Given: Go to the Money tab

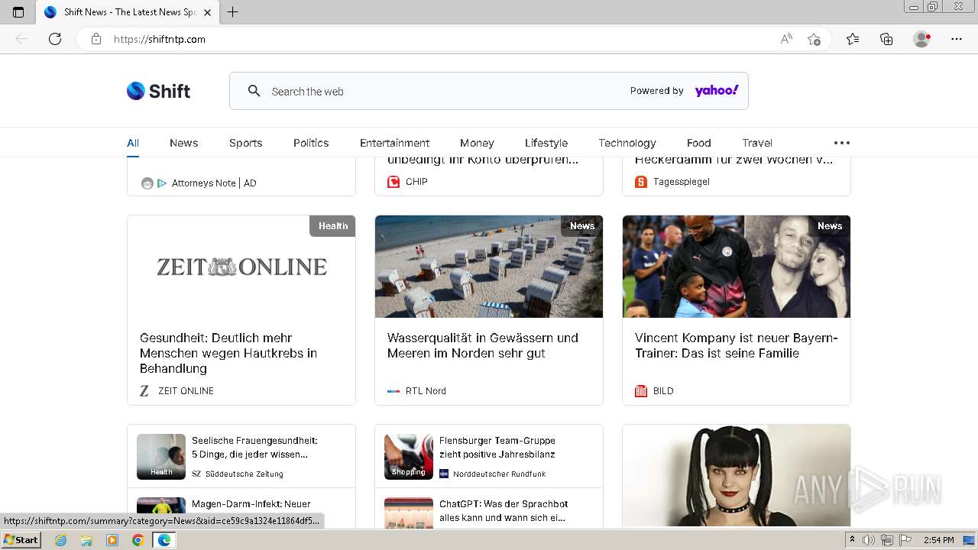Looking at the screenshot, I should pos(477,143).
